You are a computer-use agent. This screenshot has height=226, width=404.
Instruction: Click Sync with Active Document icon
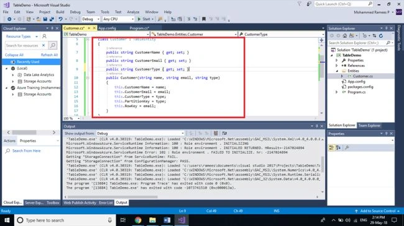point(374,36)
